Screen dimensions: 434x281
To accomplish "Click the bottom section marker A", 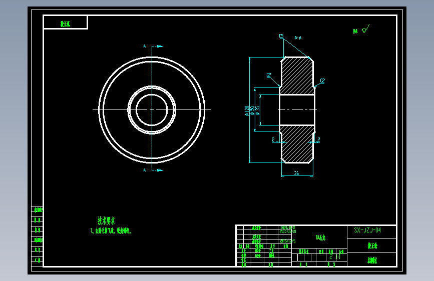I will tap(145, 170).
